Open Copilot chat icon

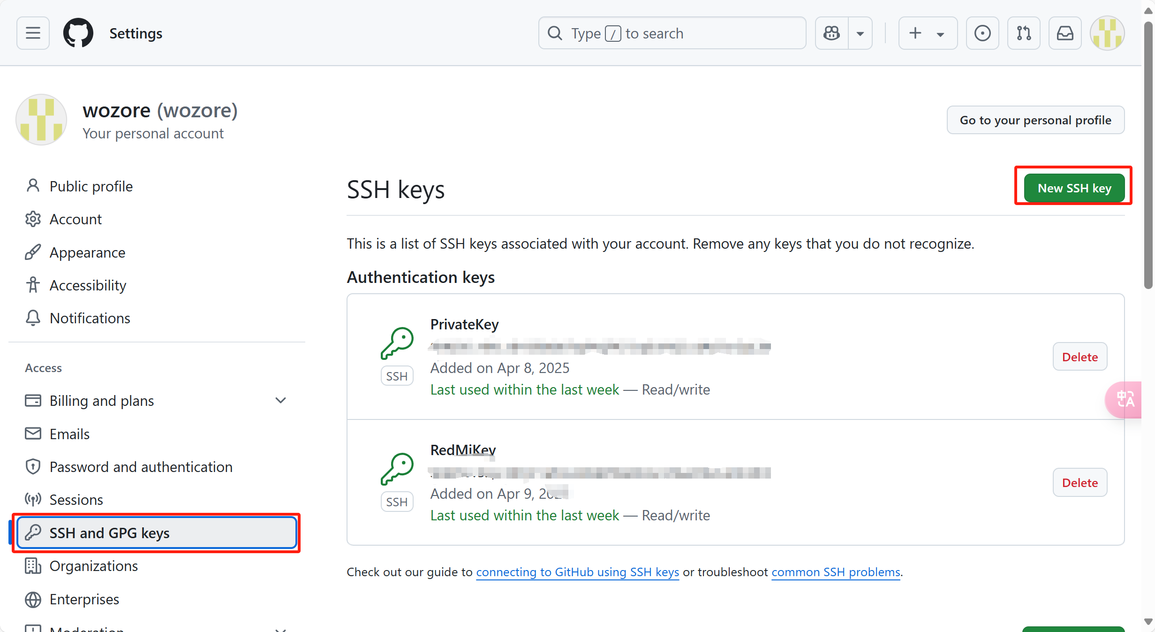point(832,33)
